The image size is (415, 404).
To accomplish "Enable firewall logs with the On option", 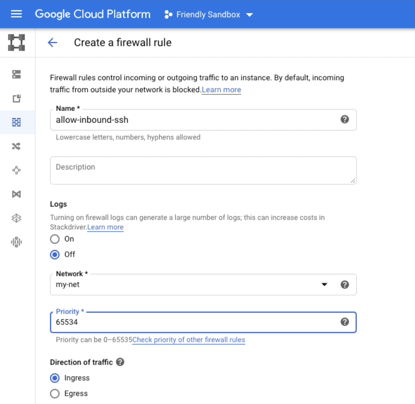I will pyautogui.click(x=55, y=239).
